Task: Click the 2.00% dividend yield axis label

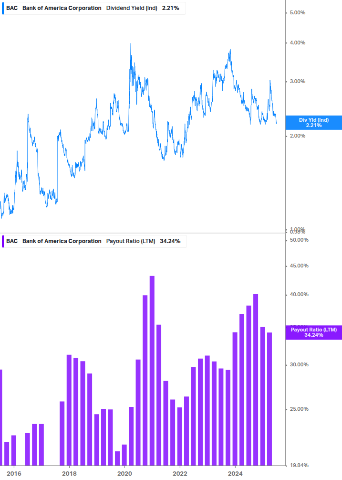Action: (297, 136)
